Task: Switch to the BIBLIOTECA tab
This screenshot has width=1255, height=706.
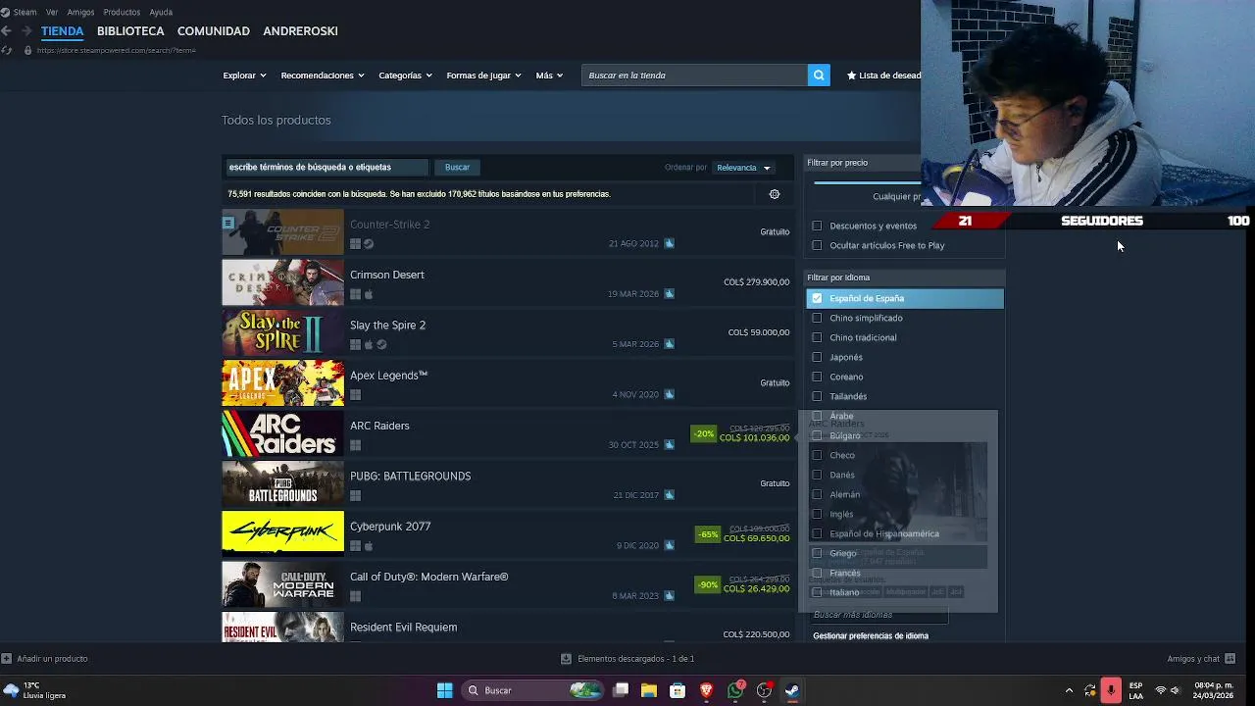Action: click(x=130, y=31)
